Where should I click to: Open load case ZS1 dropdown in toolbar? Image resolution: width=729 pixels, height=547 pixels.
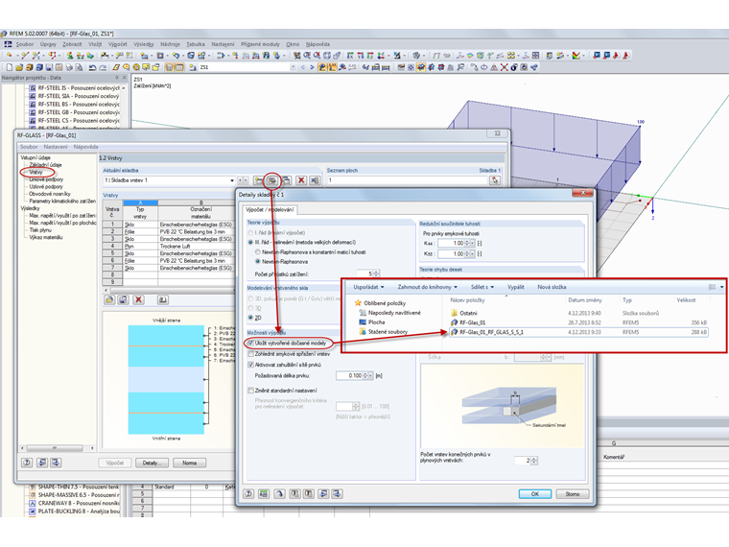click(x=293, y=67)
